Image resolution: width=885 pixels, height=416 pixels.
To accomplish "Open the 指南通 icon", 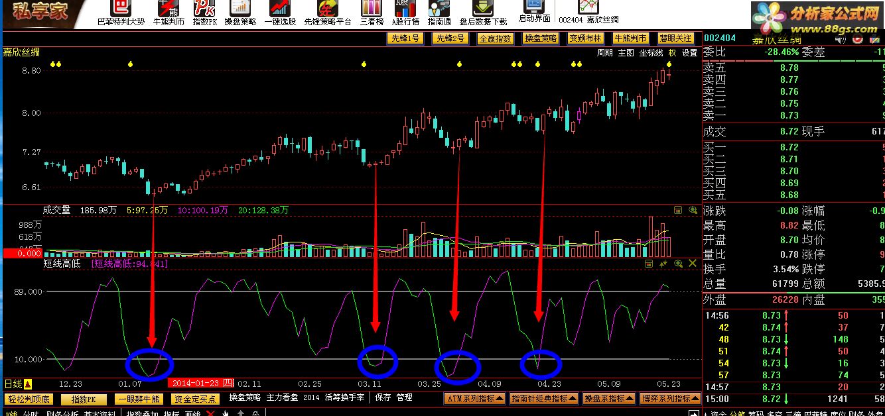I will pyautogui.click(x=438, y=8).
